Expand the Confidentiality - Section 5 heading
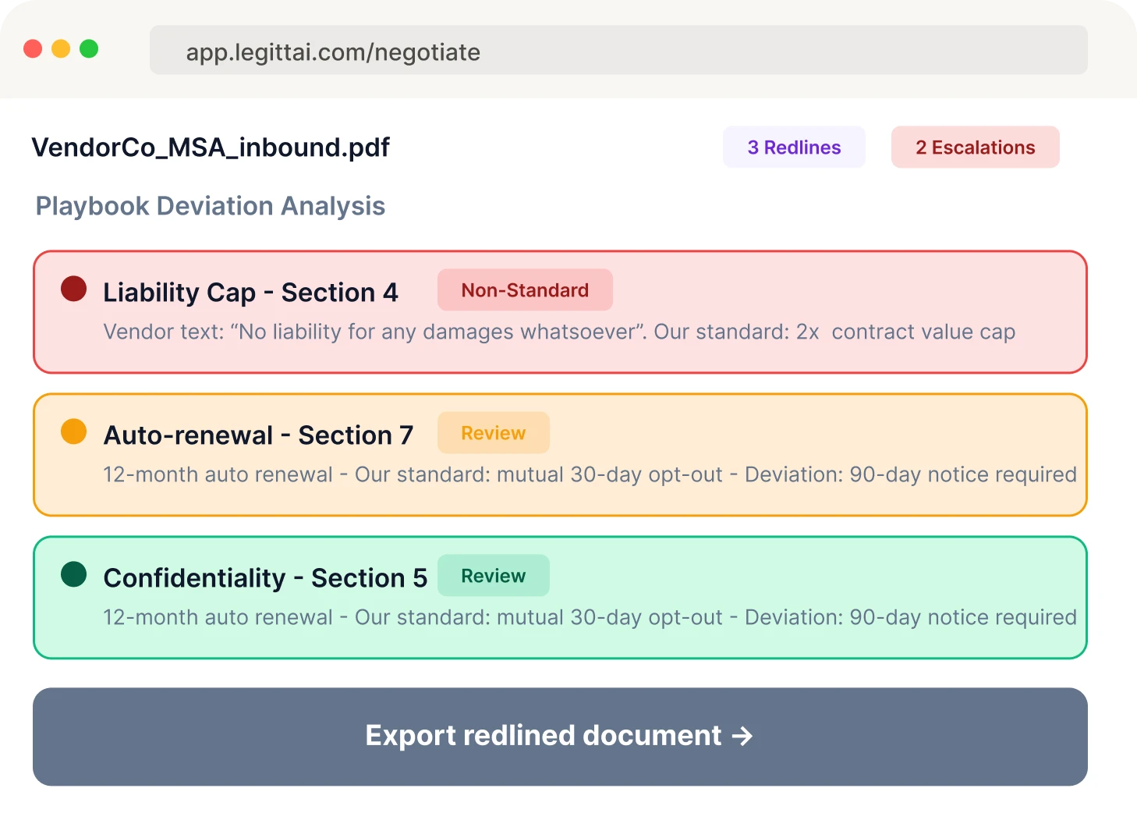This screenshot has height=838, width=1137. coord(265,578)
